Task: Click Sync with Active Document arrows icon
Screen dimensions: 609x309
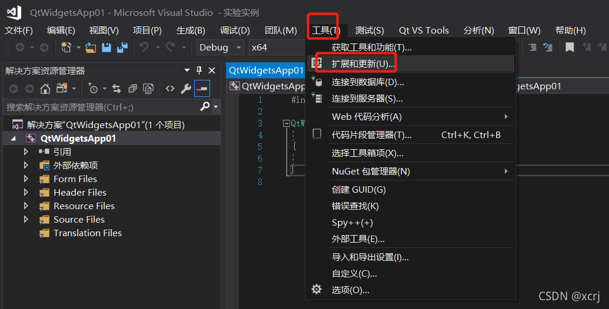Action: point(117,89)
